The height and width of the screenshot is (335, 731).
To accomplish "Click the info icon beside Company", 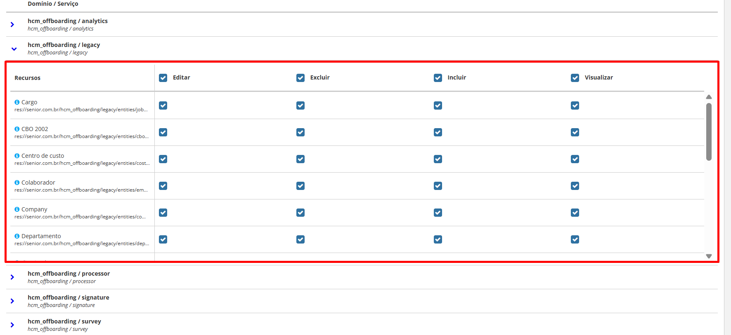I will point(17,209).
